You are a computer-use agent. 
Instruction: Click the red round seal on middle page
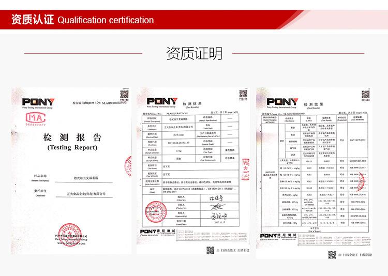156,212
